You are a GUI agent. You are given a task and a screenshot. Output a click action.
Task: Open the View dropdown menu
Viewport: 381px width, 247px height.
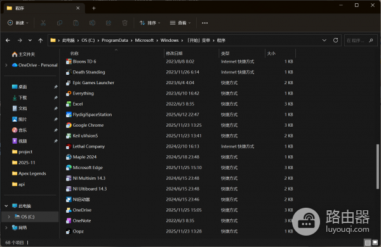(180, 23)
